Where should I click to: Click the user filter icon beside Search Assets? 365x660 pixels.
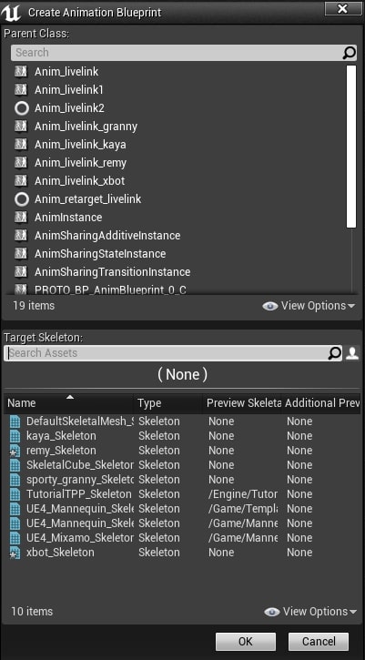352,353
